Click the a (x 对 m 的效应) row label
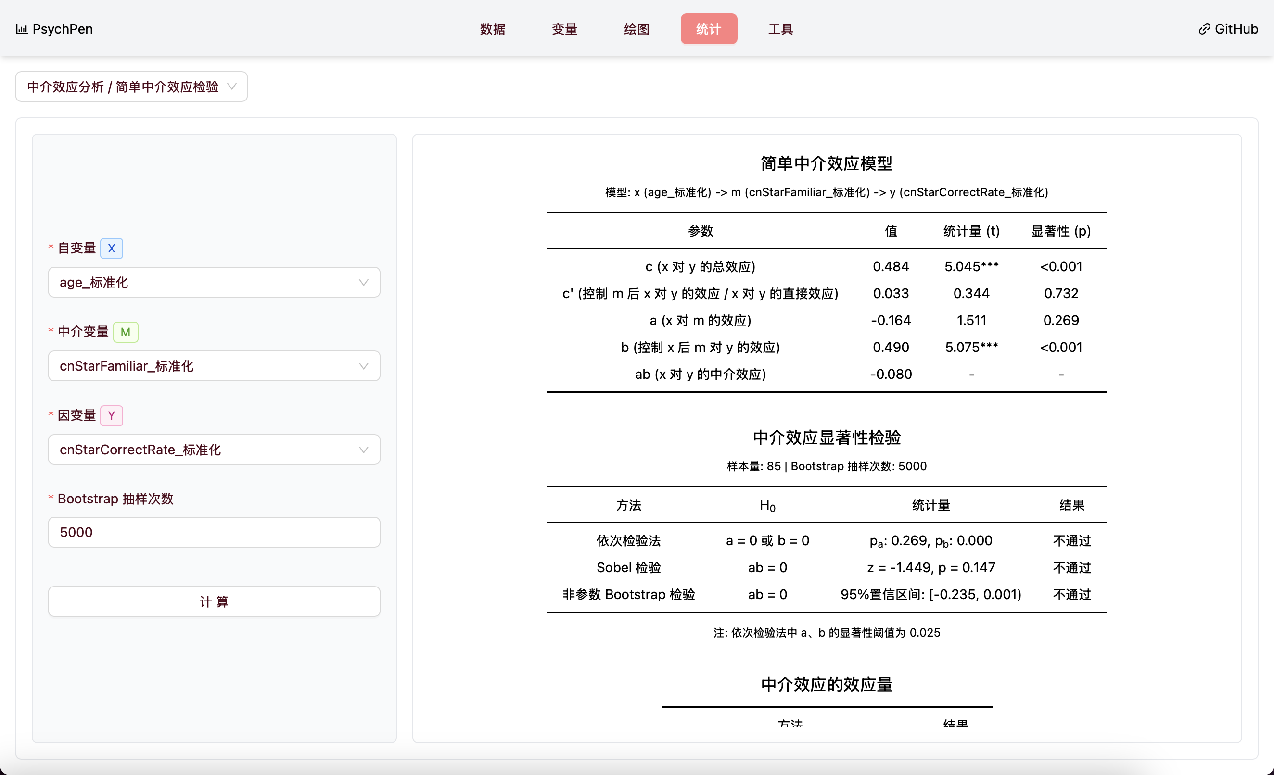This screenshot has height=775, width=1274. pos(700,320)
